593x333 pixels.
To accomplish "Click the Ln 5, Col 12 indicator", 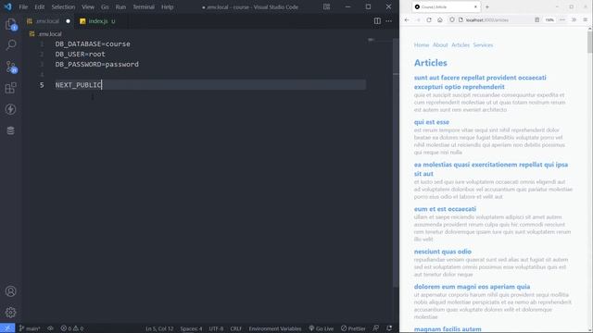I will pyautogui.click(x=159, y=328).
